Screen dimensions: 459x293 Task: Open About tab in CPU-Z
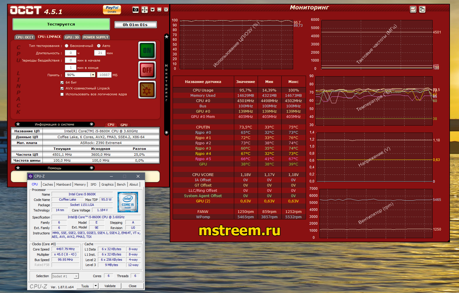[134, 184]
